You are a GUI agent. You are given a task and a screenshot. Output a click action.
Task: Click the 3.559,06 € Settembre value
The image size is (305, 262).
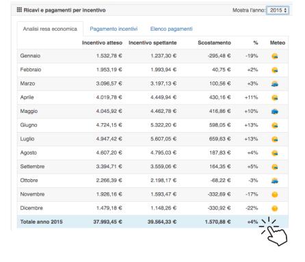pyautogui.click(x=163, y=166)
